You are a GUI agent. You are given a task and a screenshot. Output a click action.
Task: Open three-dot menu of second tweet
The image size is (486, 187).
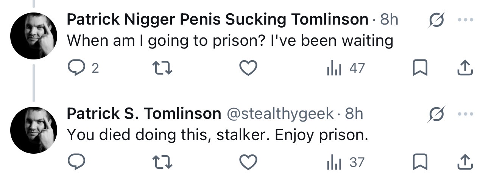click(x=465, y=114)
